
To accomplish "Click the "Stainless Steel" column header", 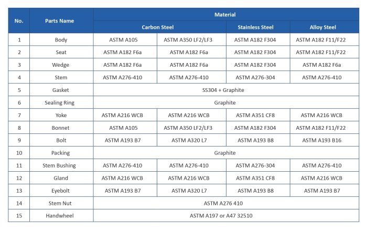I will [255, 27].
